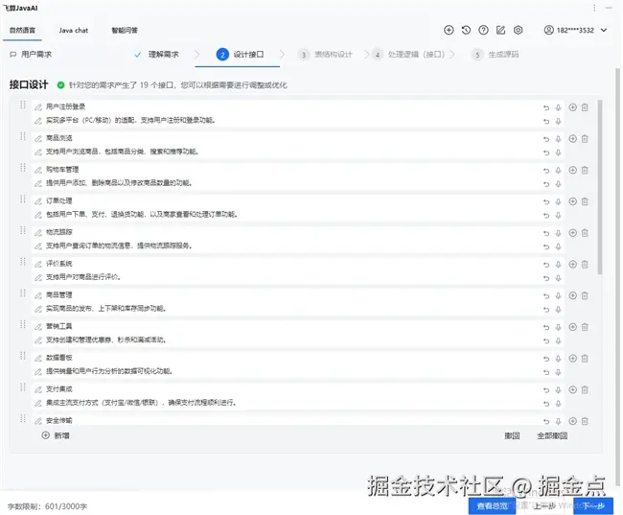Delete the 商品管理 interface
Image resolution: width=623 pixels, height=515 pixels.
coord(585,296)
